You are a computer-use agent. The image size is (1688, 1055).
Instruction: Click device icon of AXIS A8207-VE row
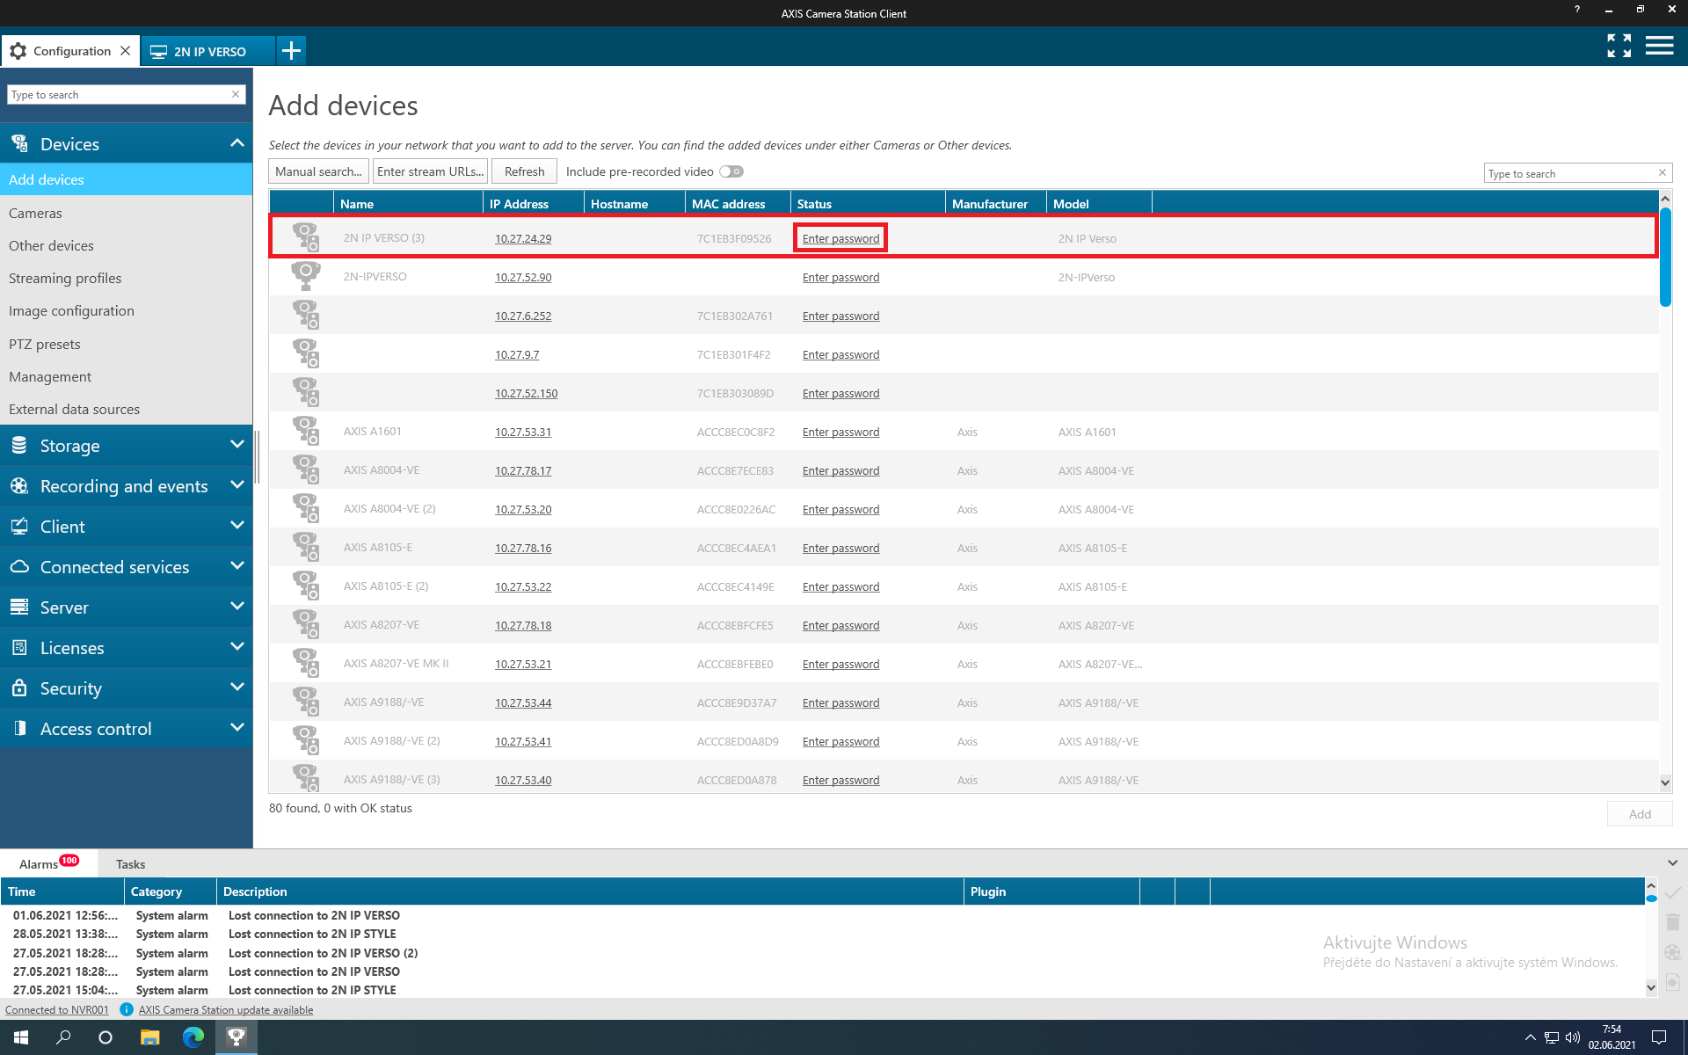[x=305, y=624]
